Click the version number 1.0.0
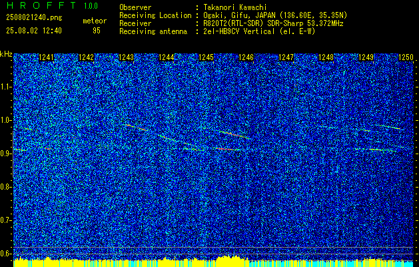The height and width of the screenshot is (267, 419). pos(91,5)
